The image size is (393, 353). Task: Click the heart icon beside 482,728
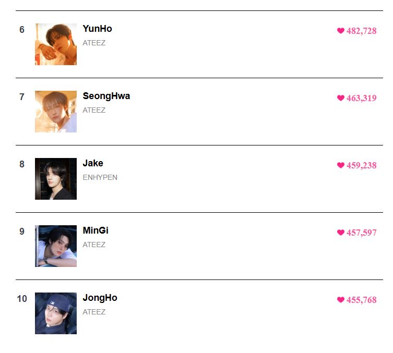(341, 31)
